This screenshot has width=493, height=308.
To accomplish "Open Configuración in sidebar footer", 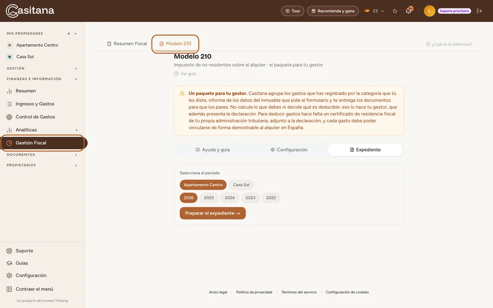I will (x=31, y=275).
